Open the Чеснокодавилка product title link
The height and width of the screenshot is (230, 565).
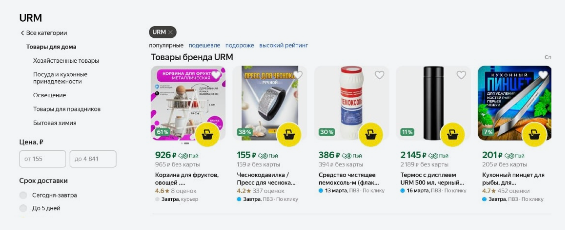tap(266, 178)
